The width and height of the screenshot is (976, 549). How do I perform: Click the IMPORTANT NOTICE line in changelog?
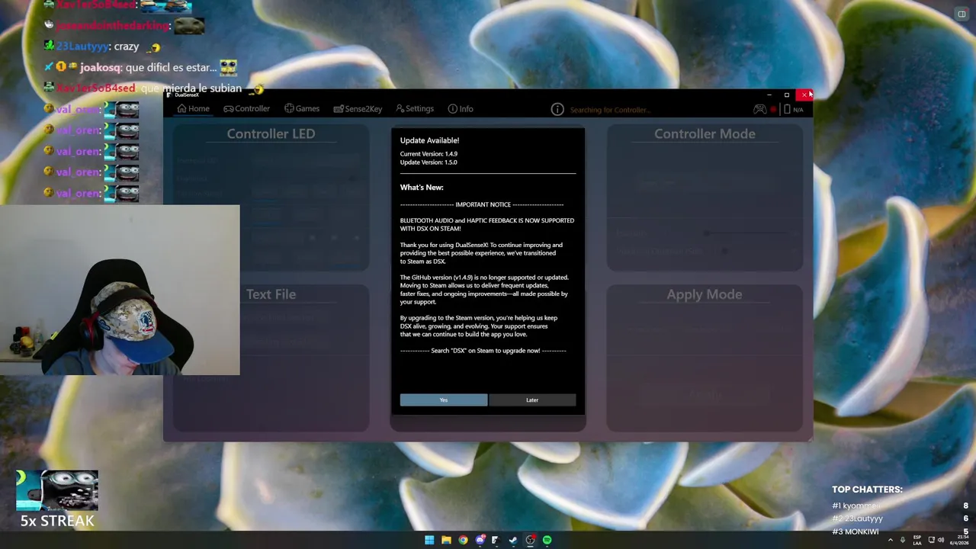click(x=482, y=204)
